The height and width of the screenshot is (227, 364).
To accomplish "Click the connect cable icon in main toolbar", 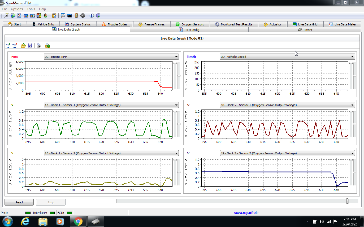I will (7, 16).
